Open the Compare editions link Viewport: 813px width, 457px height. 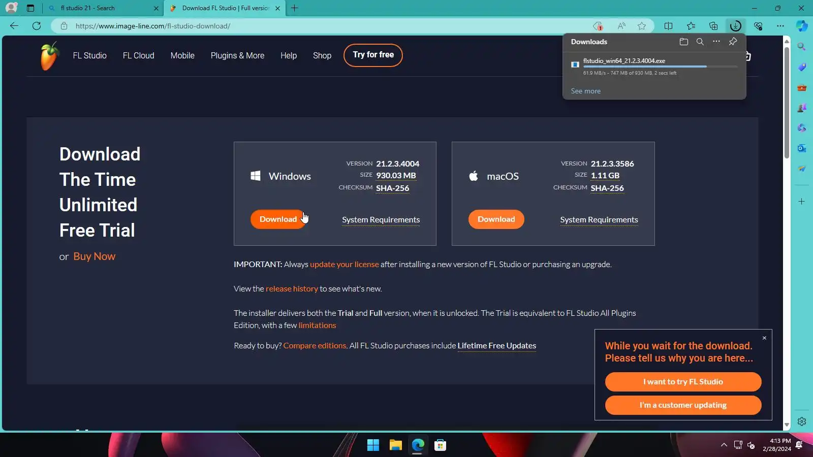point(315,346)
